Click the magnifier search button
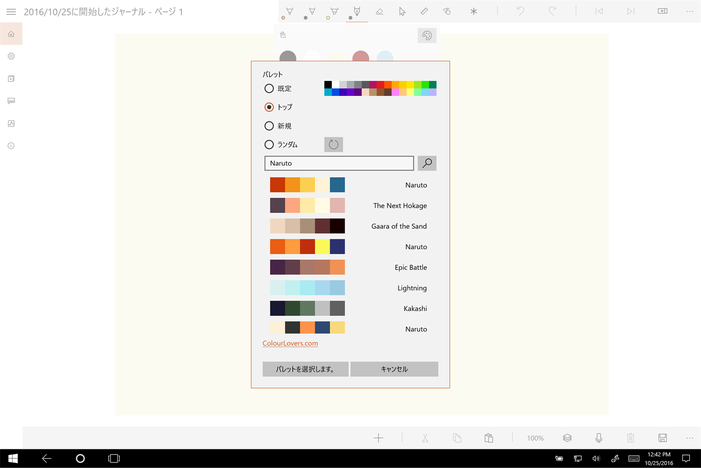The image size is (701, 468). coord(427,163)
